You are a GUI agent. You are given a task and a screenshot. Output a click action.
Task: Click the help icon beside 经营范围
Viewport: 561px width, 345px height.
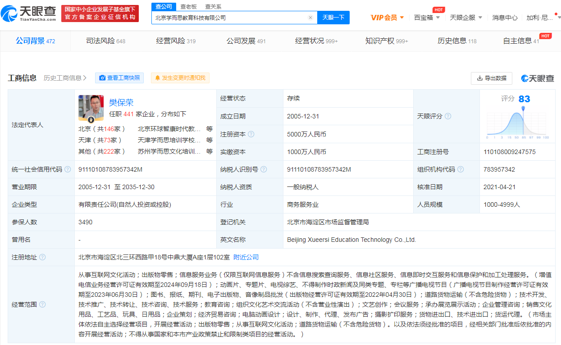coord(42,304)
